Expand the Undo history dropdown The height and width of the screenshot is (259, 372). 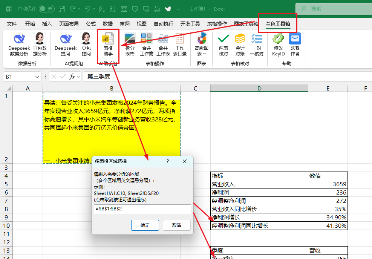pyautogui.click(x=94, y=9)
